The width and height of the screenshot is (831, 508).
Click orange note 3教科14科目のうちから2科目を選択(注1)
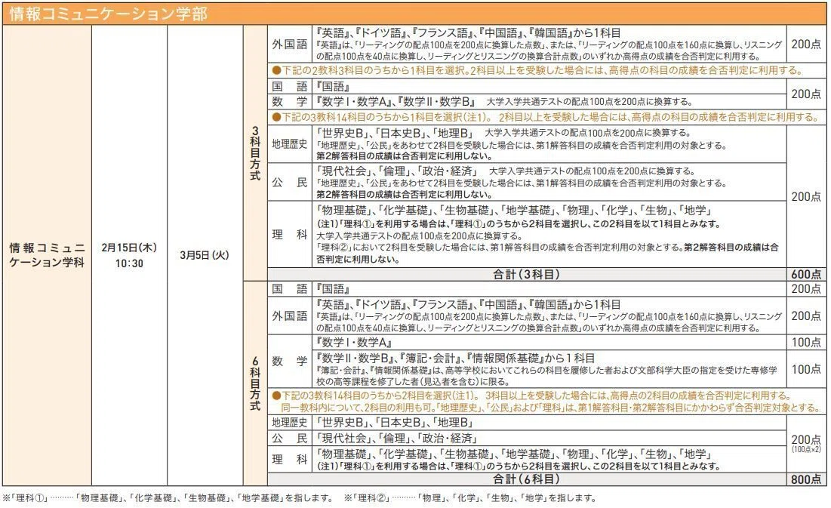546,402
